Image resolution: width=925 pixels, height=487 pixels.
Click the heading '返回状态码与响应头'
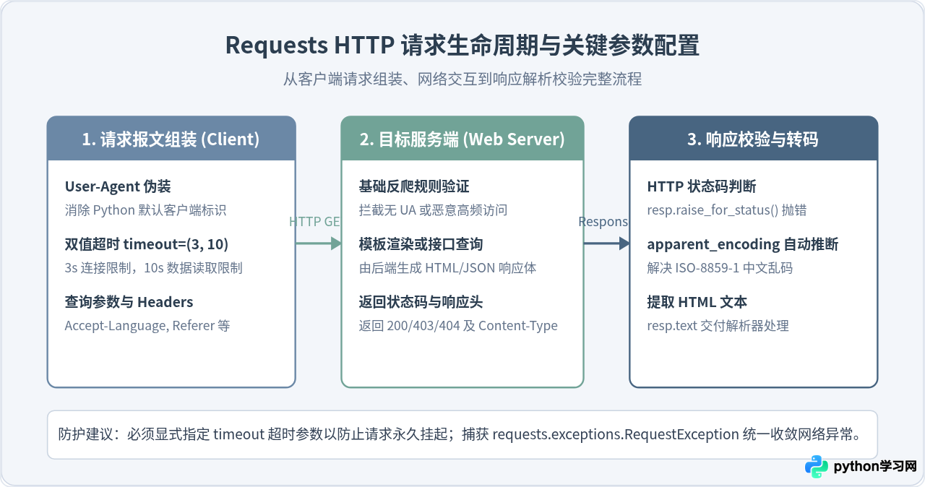pyautogui.click(x=421, y=302)
